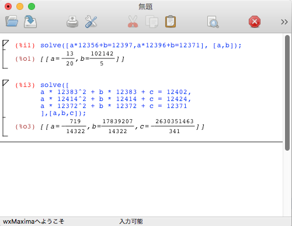Viewport: 292px width, 226px height.
Task: Click the input line ending with 12402
Action: pos(116,92)
